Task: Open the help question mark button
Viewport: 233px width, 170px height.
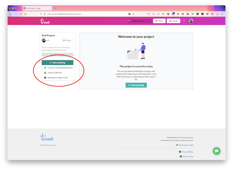Action: pos(184,21)
